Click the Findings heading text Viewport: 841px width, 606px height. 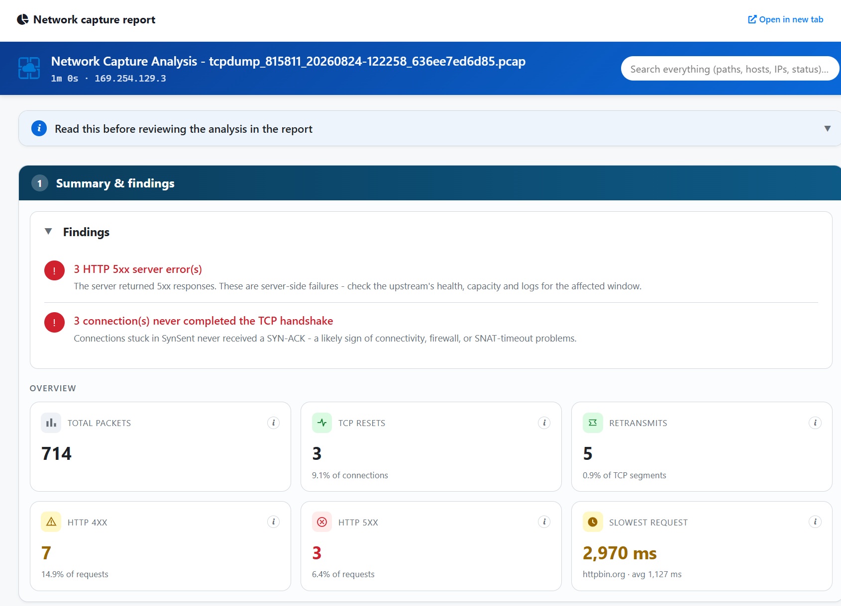(86, 232)
